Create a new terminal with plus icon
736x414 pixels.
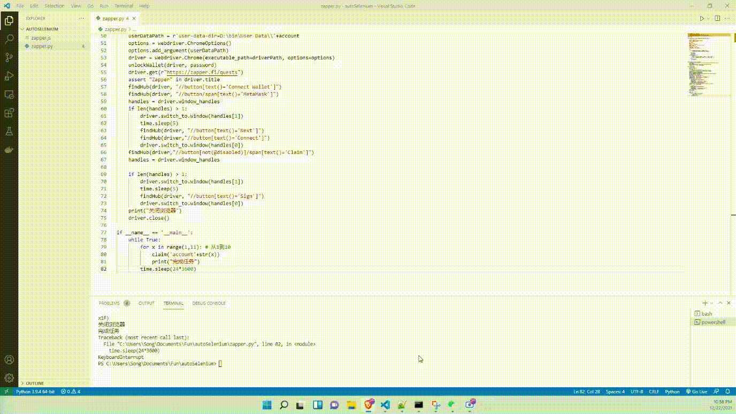click(705, 303)
